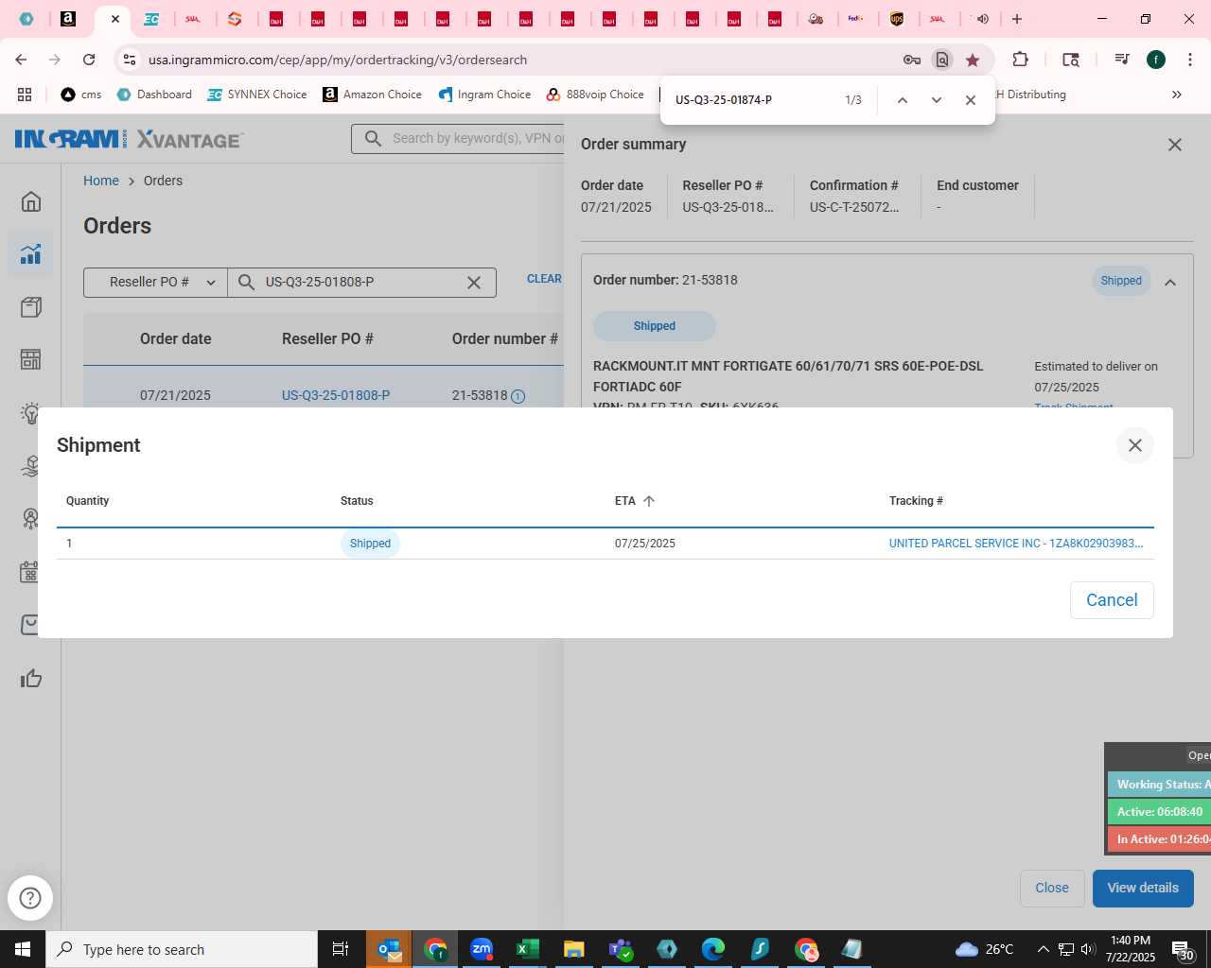Open saved passwords key icon
This screenshot has height=968, width=1211.
(x=912, y=60)
